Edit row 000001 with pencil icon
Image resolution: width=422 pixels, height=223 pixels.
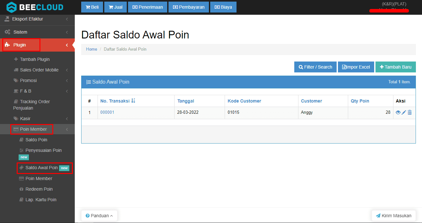coord(404,112)
